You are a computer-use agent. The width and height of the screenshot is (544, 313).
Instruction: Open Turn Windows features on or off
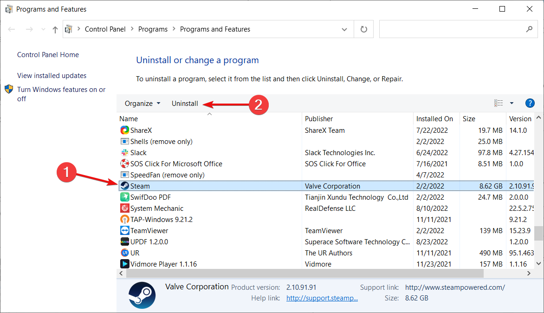(x=61, y=94)
